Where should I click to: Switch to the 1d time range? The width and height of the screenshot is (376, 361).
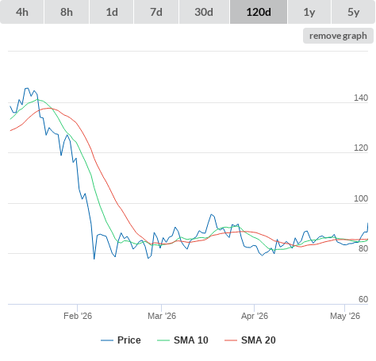(112, 12)
